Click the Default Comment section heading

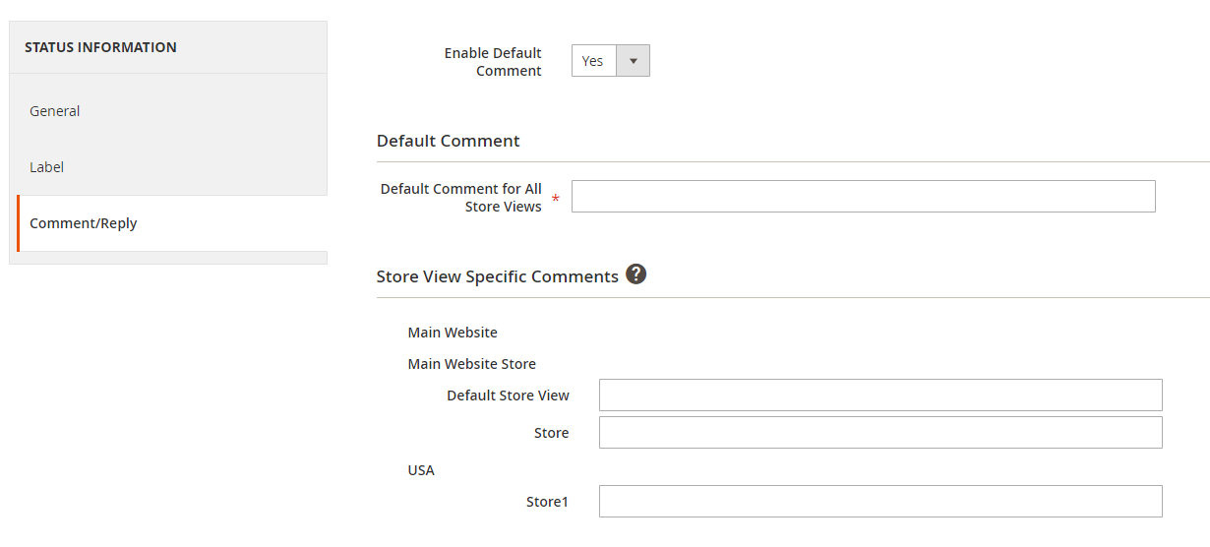coord(448,141)
